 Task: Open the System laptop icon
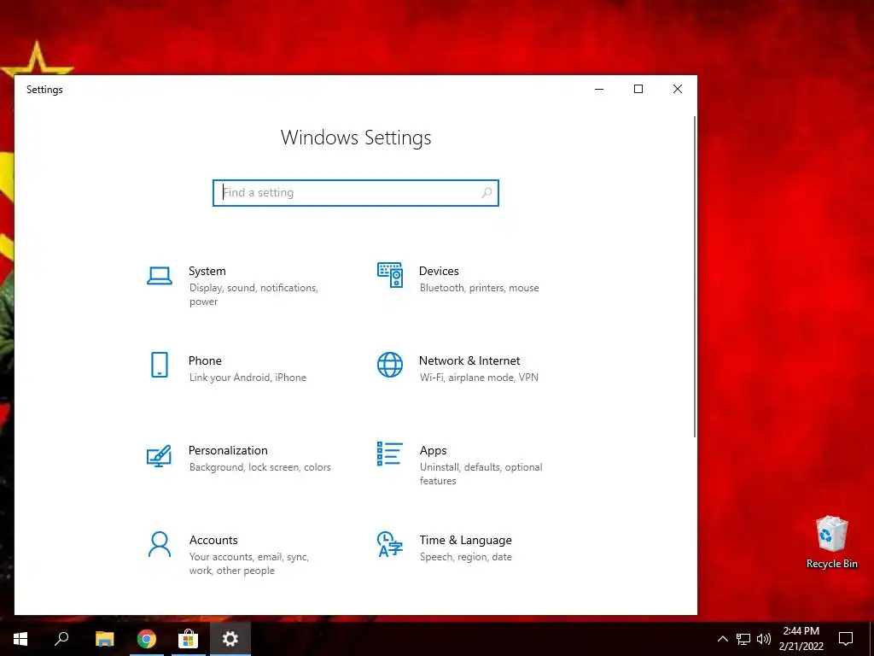[x=160, y=276]
